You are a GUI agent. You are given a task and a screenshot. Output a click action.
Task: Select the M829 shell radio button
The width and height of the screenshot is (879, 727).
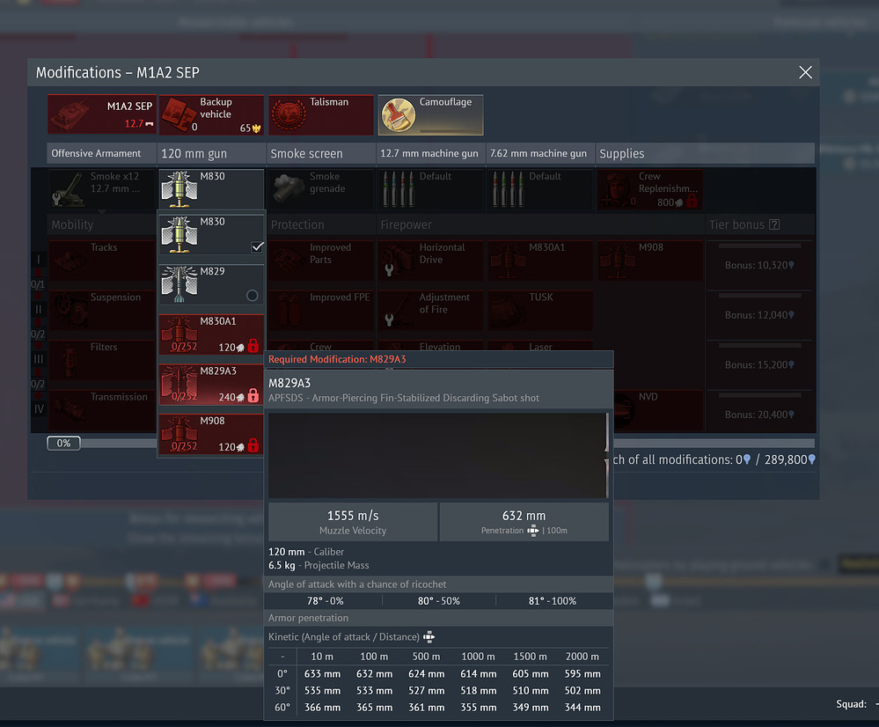pos(253,296)
